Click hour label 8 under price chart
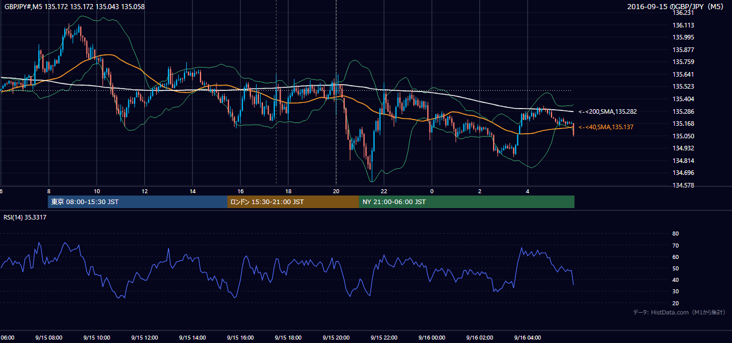 49,191
